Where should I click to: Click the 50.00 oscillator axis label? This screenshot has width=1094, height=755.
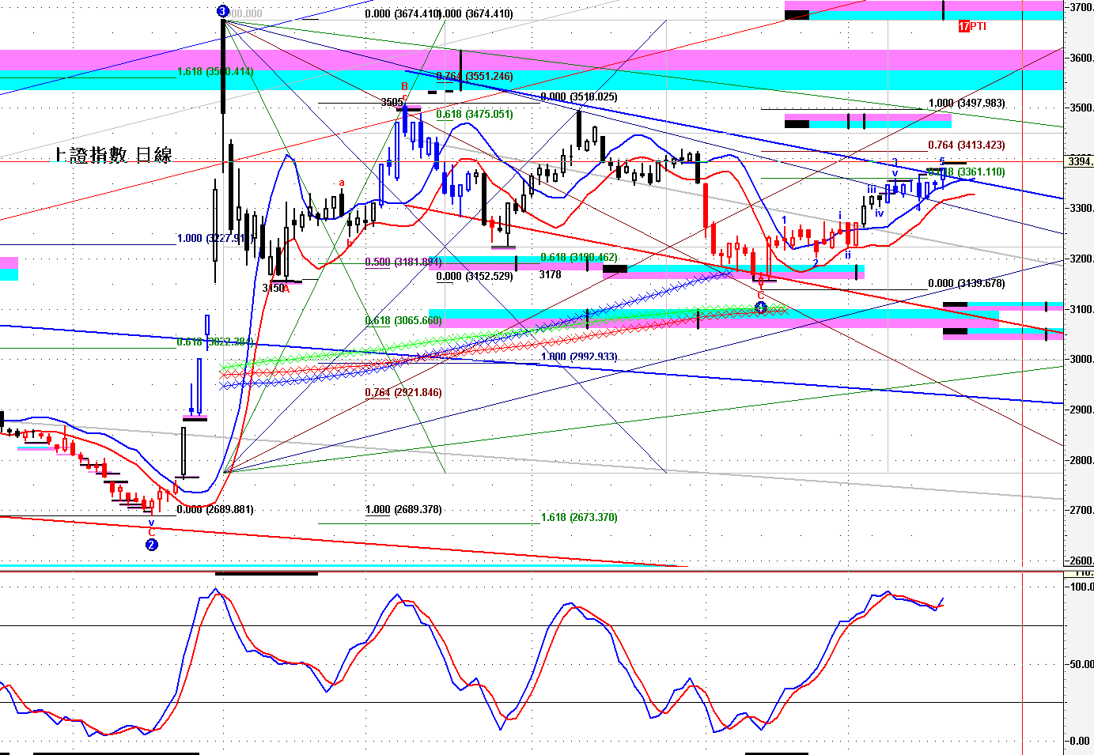1081,664
